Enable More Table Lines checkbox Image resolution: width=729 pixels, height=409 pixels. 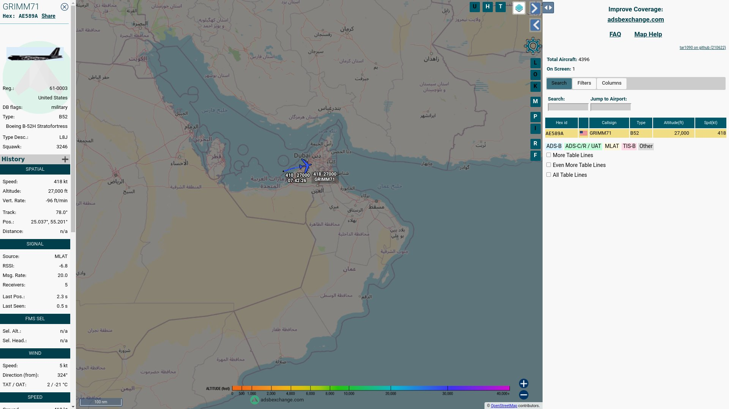pos(549,155)
